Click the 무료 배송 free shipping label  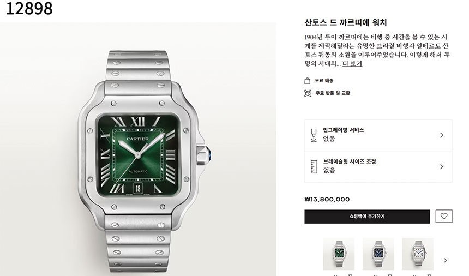pyautogui.click(x=324, y=81)
